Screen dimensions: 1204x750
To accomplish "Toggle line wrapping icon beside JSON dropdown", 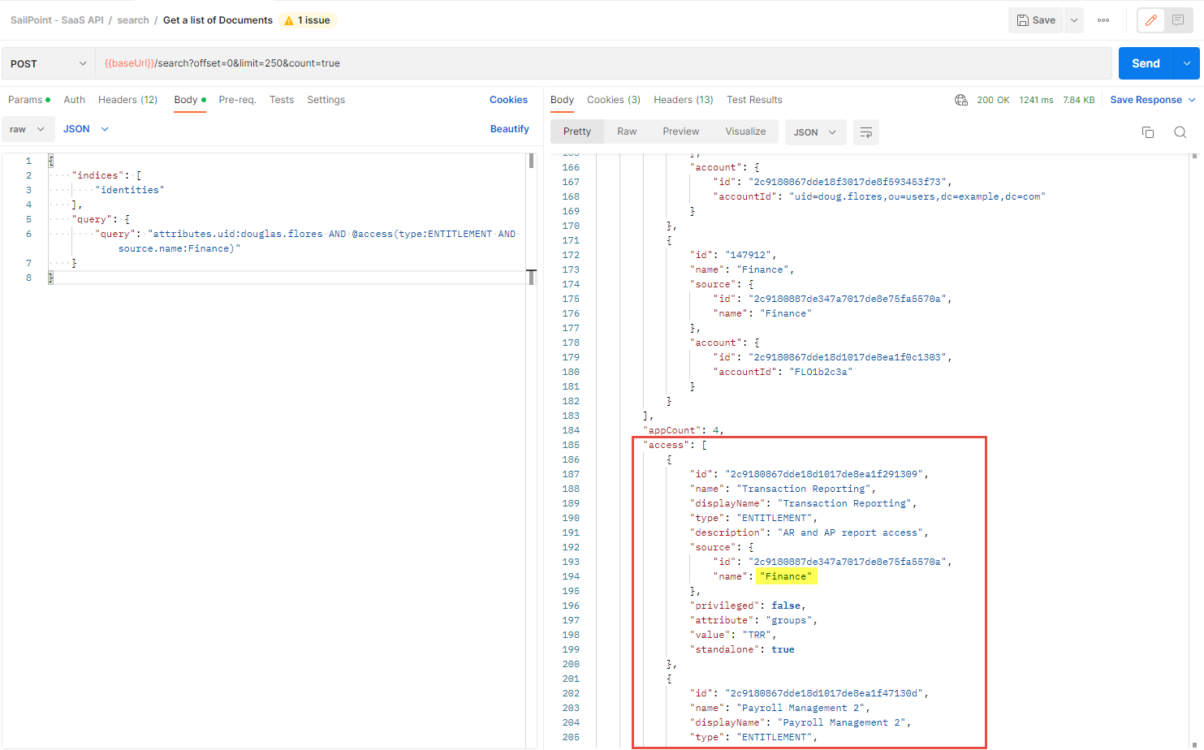I will click(x=865, y=132).
